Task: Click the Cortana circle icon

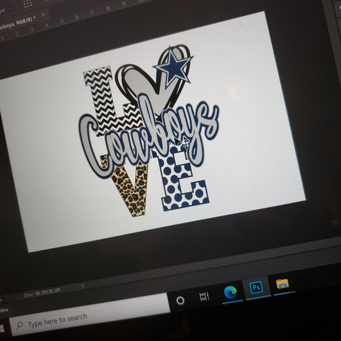Action: click(180, 300)
